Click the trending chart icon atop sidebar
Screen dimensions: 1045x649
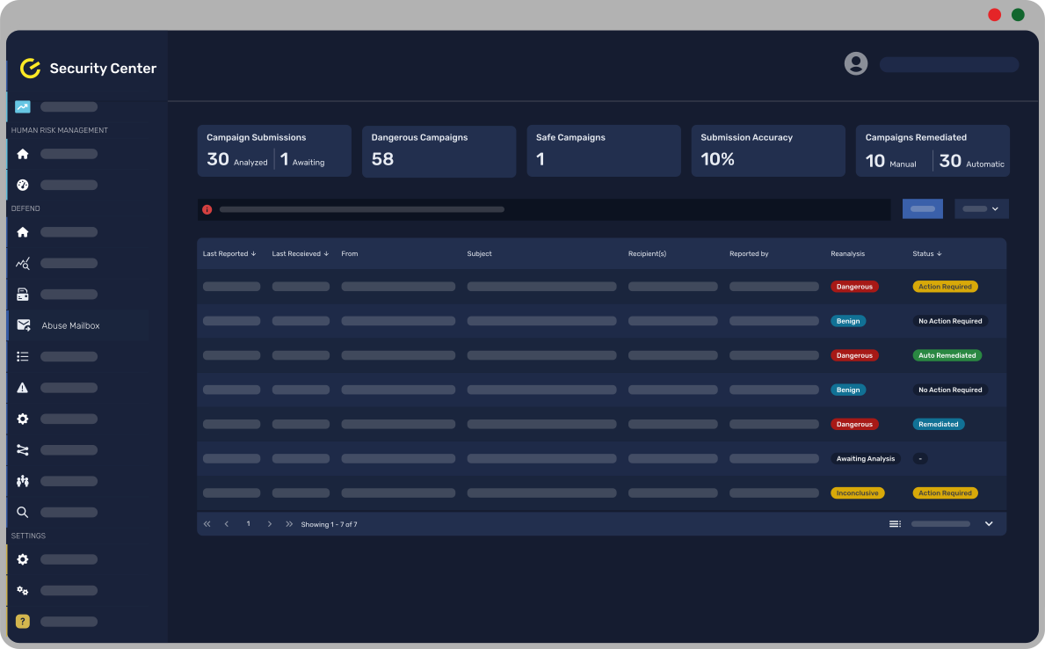pos(23,107)
